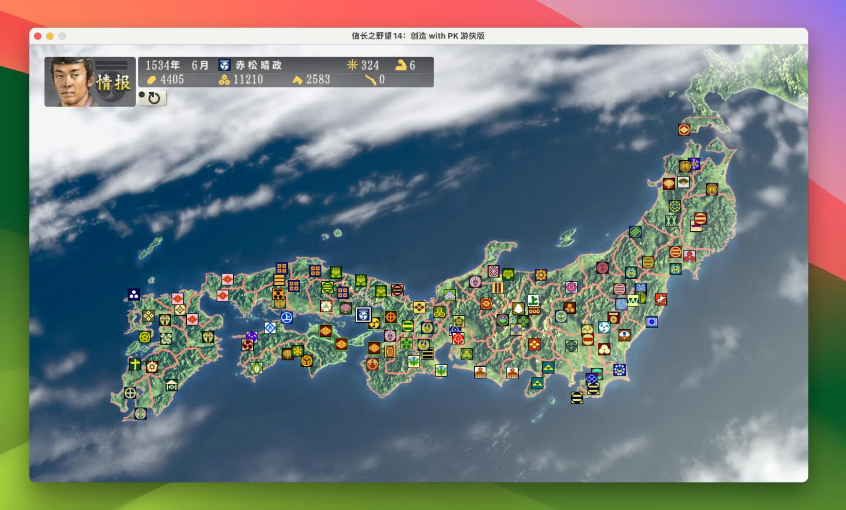The image size is (846, 510).
Task: Click the sunburst icon displaying 324
Action: tap(351, 65)
